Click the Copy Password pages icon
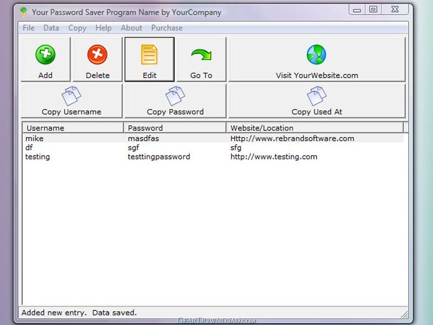The height and width of the screenshot is (325, 433). pyautogui.click(x=175, y=96)
